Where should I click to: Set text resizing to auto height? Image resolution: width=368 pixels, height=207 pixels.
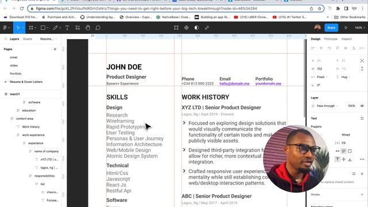coord(343,151)
